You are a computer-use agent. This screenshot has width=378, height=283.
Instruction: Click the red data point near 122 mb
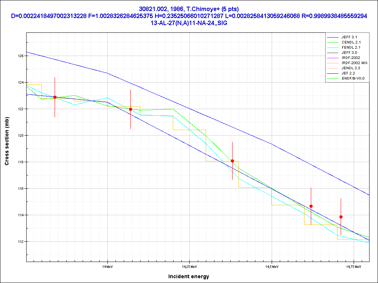130,109
